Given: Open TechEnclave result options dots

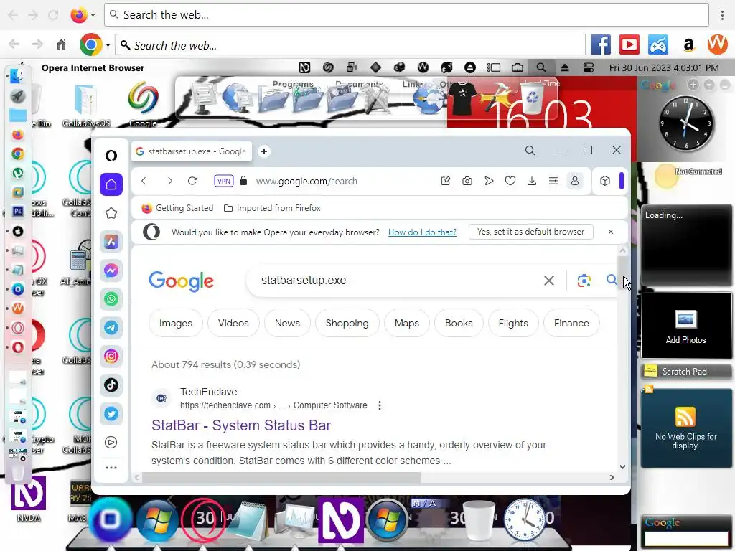Looking at the screenshot, I should 380,405.
